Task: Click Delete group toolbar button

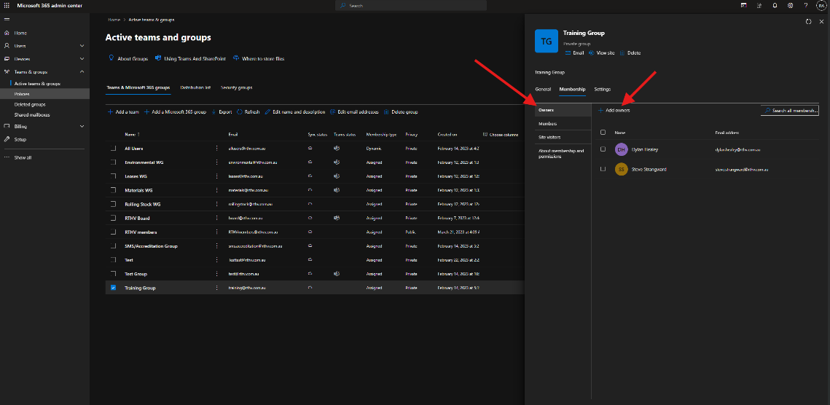Action: 401,112
